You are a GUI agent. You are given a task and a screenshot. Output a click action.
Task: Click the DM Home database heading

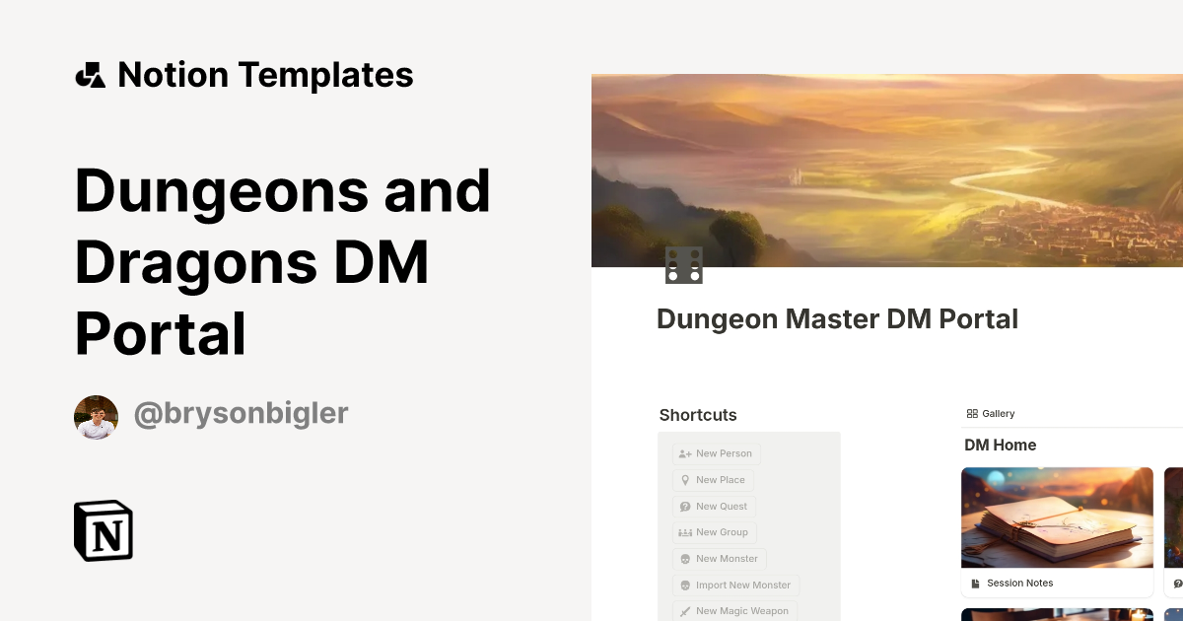[x=1000, y=446]
